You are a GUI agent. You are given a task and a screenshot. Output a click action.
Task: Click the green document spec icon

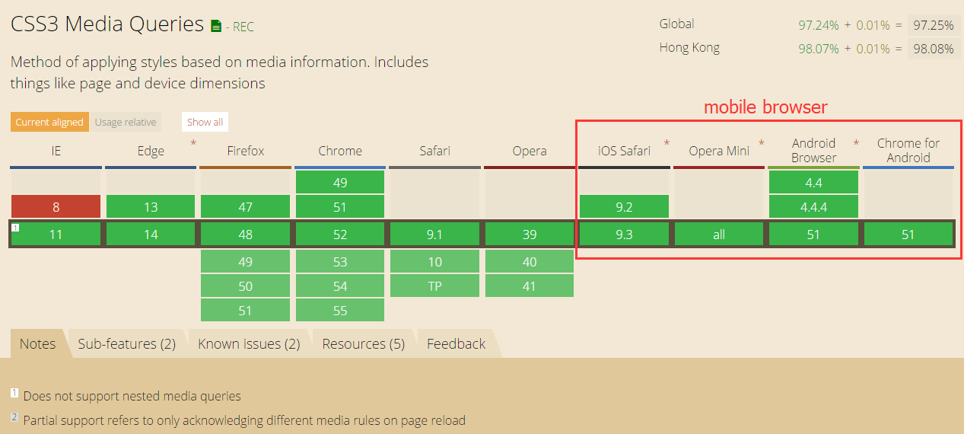tap(217, 27)
